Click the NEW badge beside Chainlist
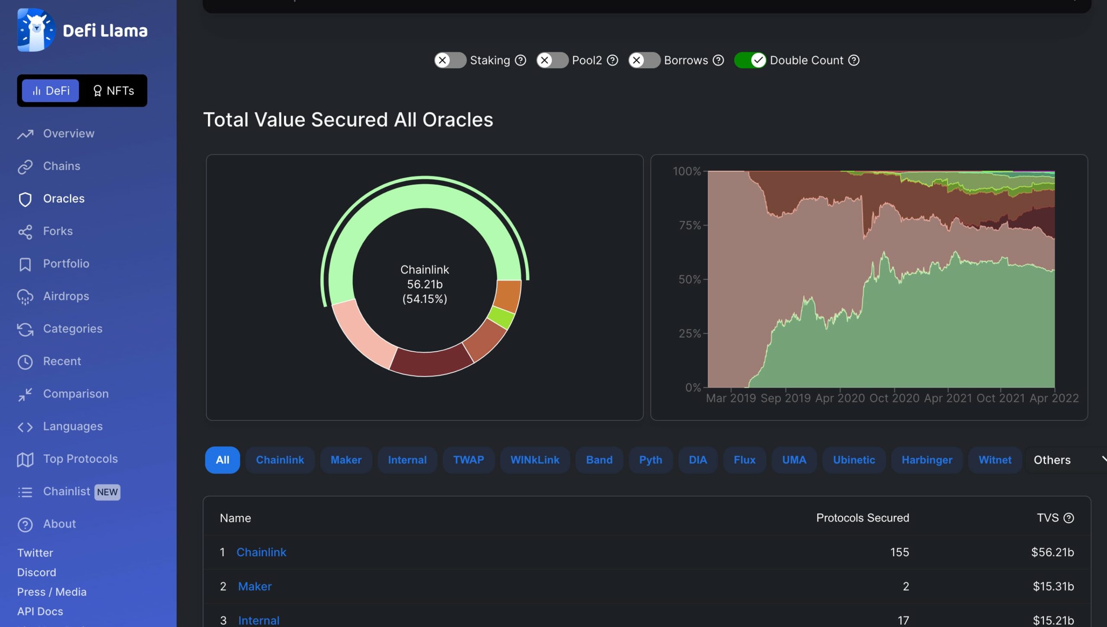1107x627 pixels. (107, 492)
